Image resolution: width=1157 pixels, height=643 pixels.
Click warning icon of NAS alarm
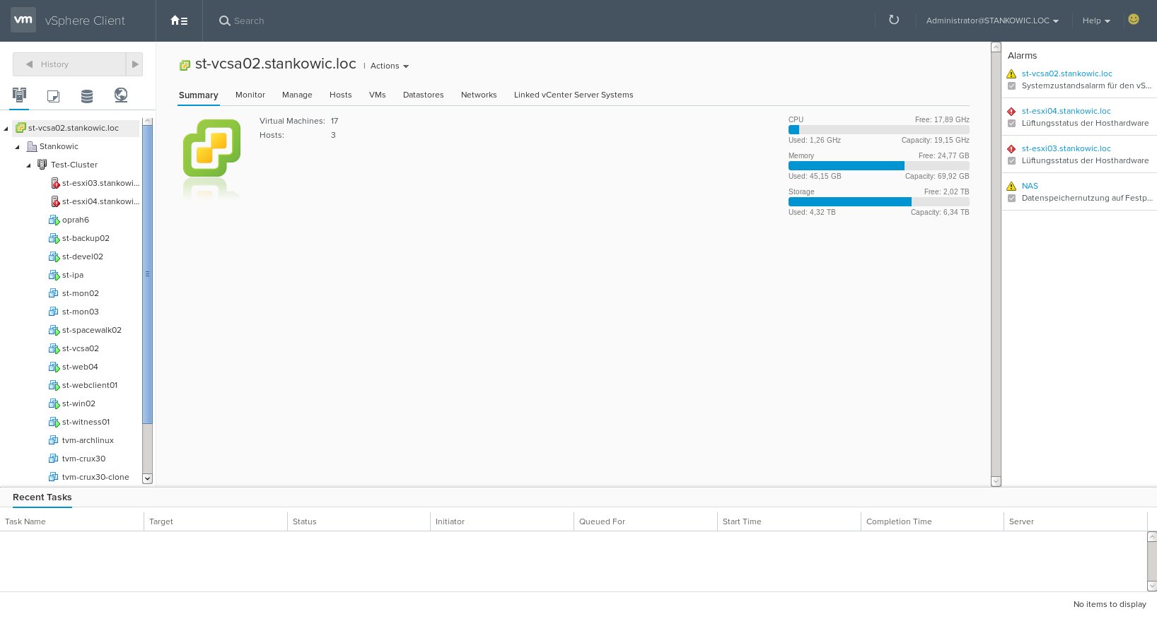tap(1011, 186)
